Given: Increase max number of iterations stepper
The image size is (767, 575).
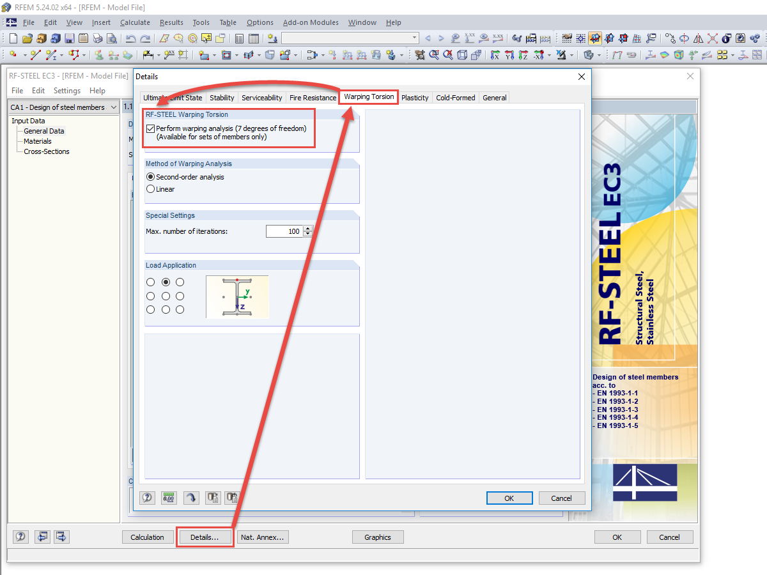Looking at the screenshot, I should coord(308,228).
